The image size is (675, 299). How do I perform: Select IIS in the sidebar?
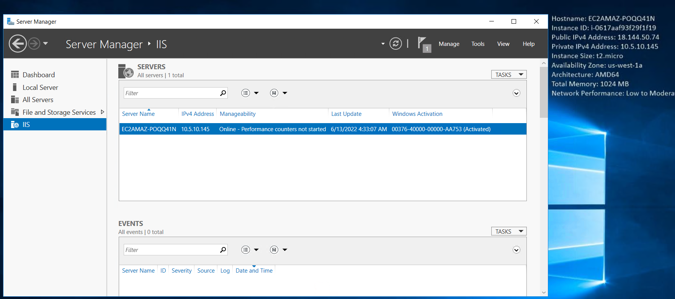55,124
